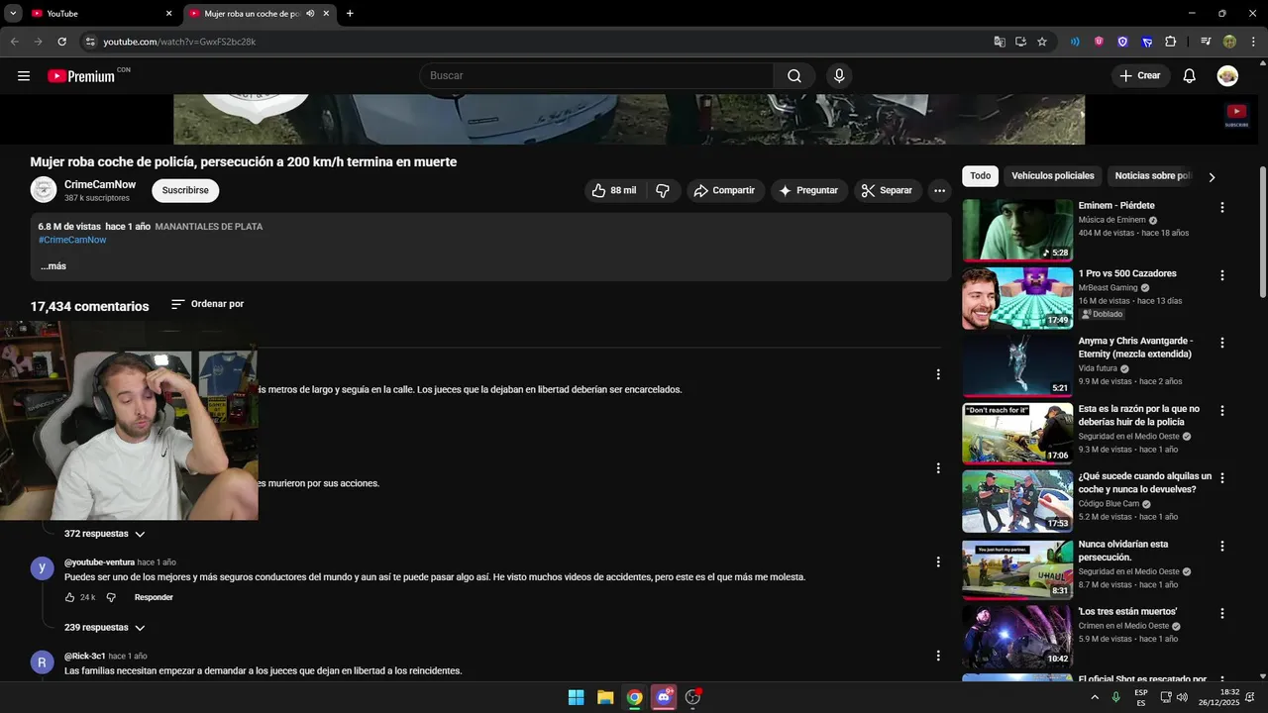Play the Anyma y Chris Avantgarde thumbnail
The image size is (1268, 713).
point(1017,365)
